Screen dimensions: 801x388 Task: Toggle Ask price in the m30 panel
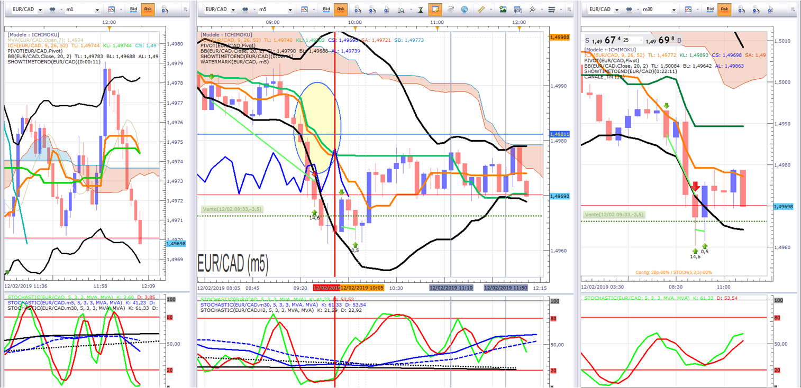click(x=725, y=10)
